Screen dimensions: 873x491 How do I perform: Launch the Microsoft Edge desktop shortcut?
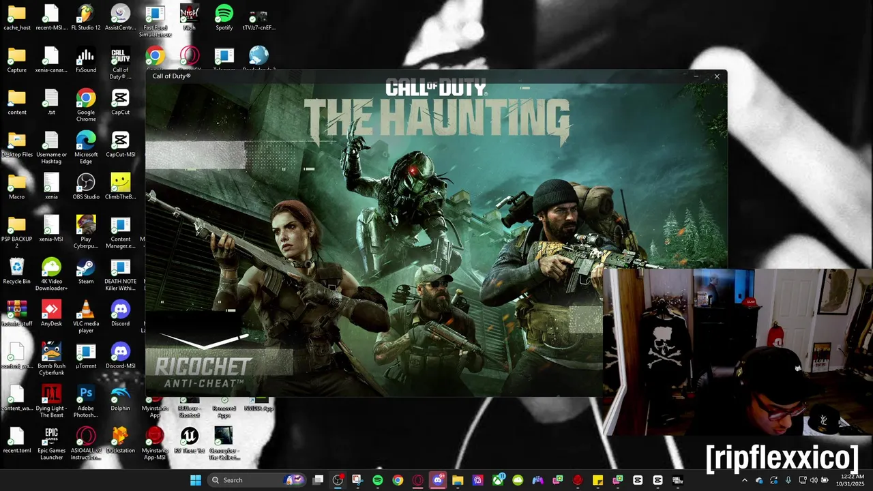86,149
